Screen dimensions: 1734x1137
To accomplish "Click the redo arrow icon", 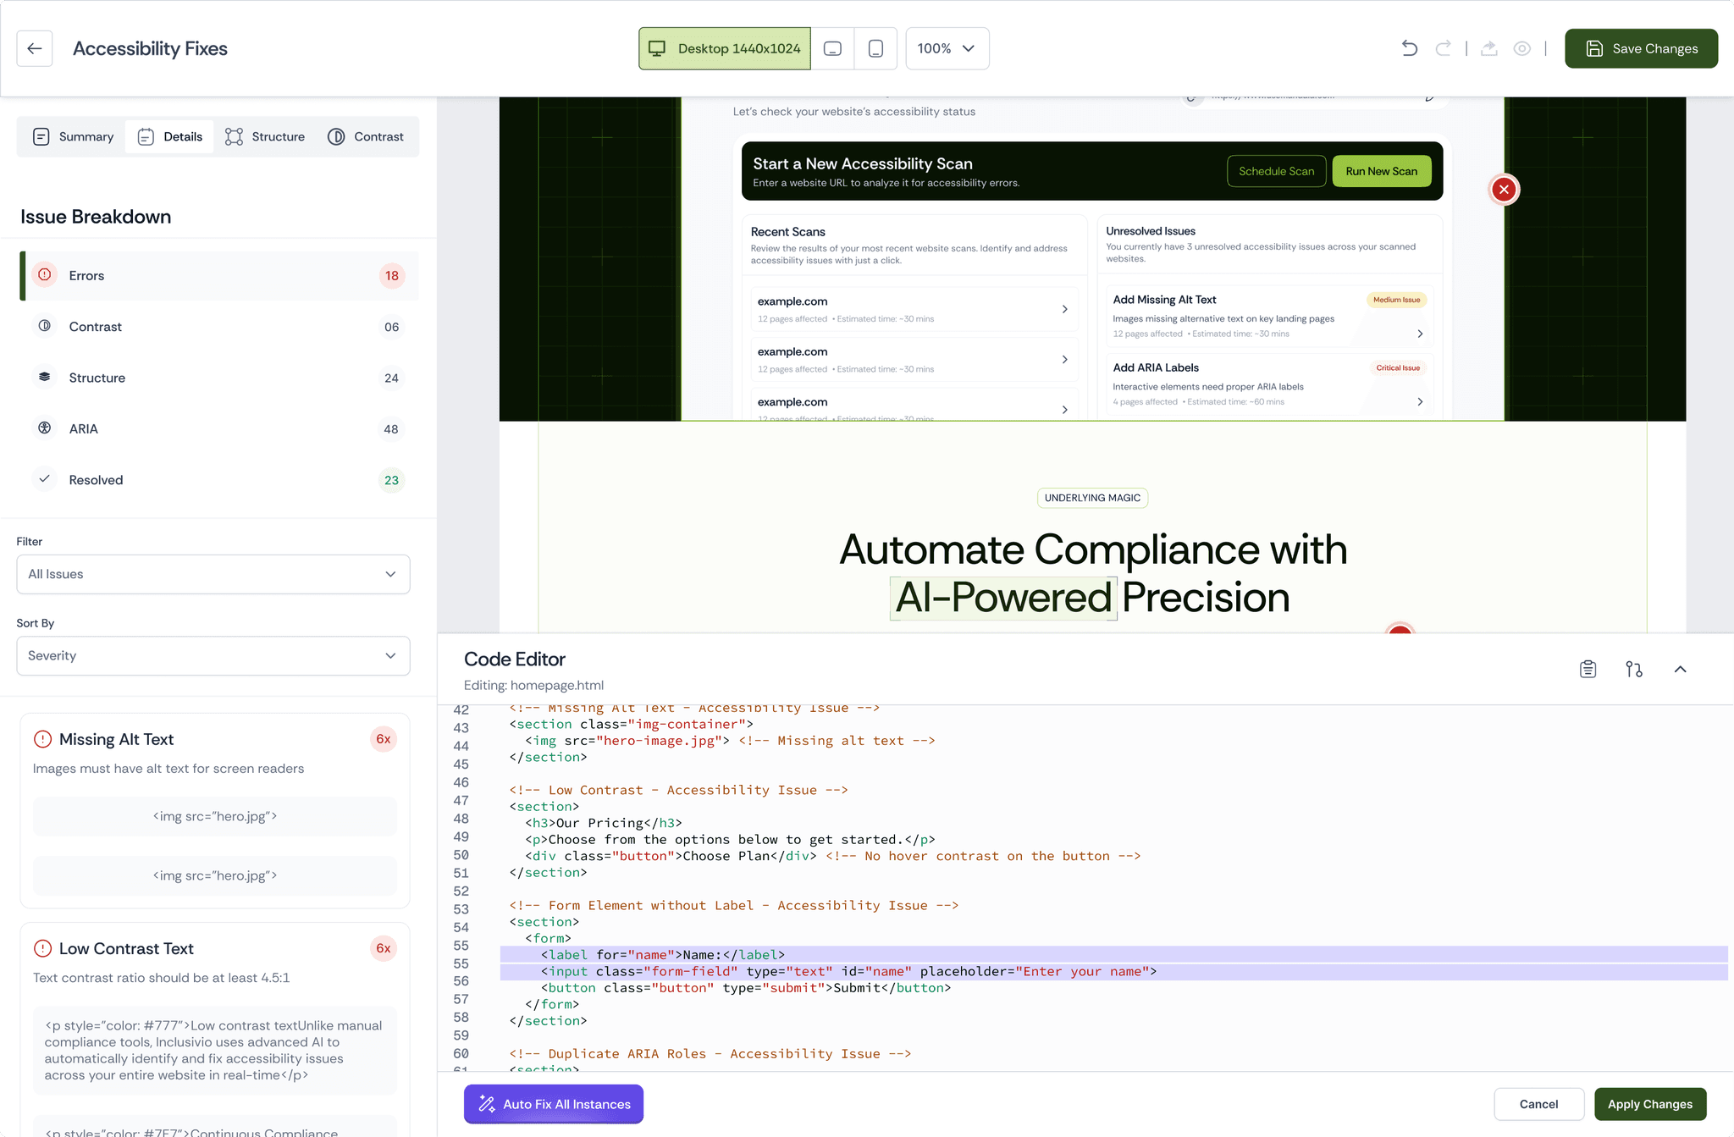I will click(1443, 48).
